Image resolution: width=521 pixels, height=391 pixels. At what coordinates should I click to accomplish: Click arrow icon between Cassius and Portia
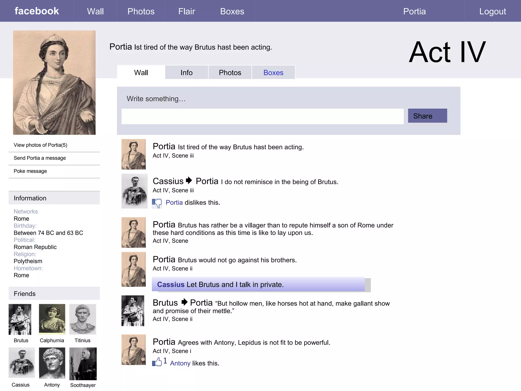189,180
